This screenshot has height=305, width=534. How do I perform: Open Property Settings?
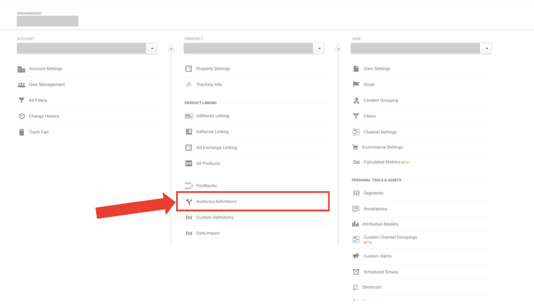tap(212, 69)
